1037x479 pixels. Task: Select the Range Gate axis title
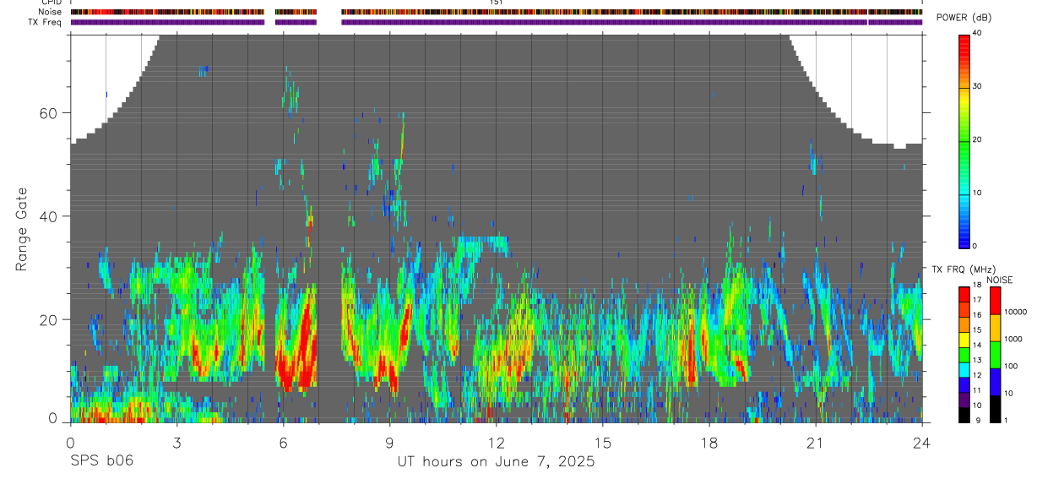tap(22, 230)
